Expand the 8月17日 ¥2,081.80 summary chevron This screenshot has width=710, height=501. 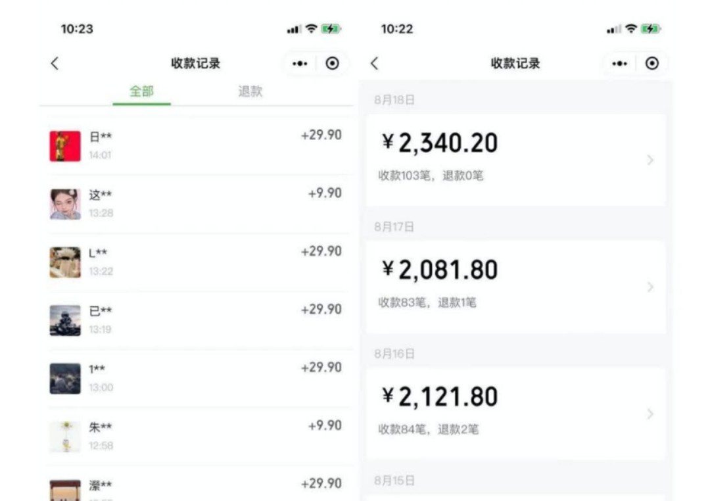[651, 287]
